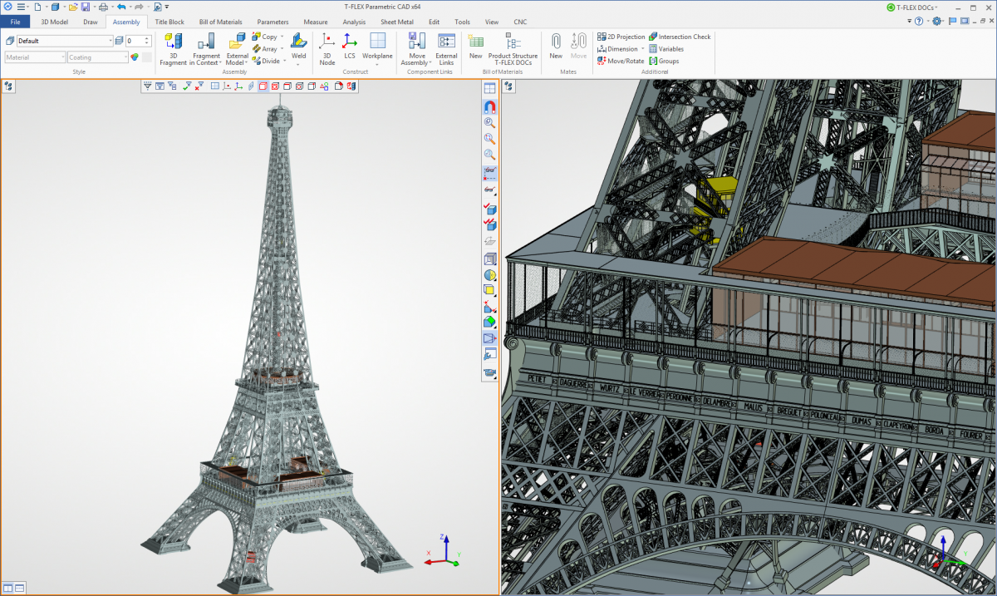Open the Copy dropdown arrow

pos(282,37)
